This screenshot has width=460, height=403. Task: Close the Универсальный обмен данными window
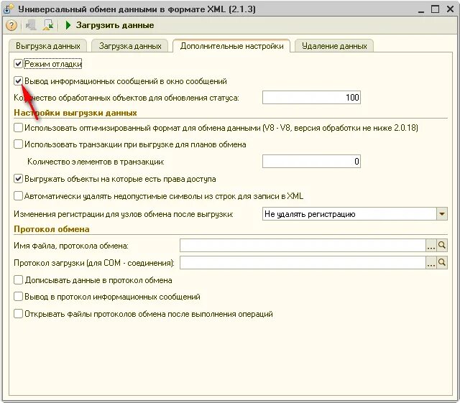451,9
